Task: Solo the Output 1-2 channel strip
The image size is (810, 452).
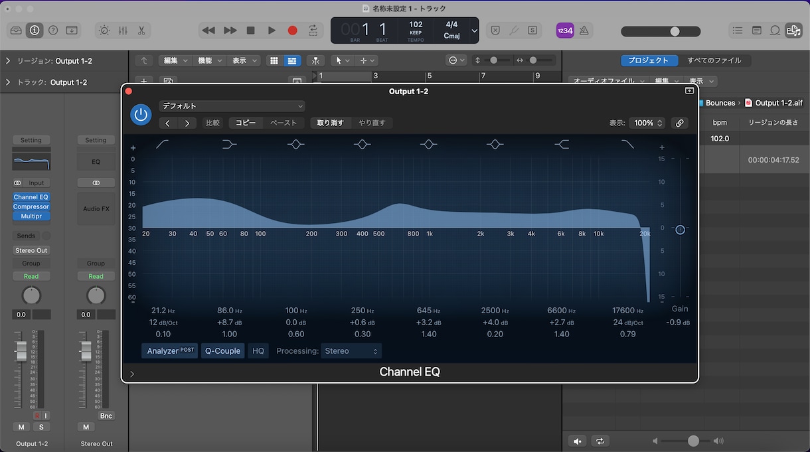Action: click(x=41, y=427)
